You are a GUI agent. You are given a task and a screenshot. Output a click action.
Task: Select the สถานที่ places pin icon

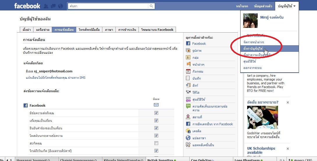(188, 117)
